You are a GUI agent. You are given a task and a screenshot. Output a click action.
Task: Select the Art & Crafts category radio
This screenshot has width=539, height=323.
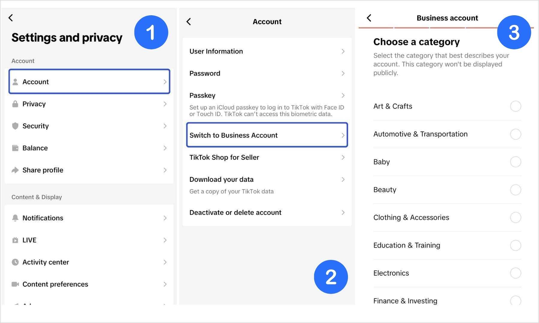tap(515, 106)
